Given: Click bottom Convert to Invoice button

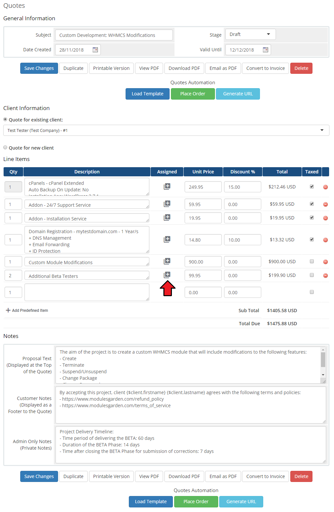Looking at the screenshot, I should pos(266,476).
